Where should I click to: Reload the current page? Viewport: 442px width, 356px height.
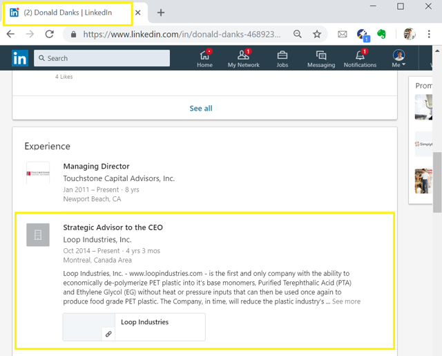click(x=50, y=34)
